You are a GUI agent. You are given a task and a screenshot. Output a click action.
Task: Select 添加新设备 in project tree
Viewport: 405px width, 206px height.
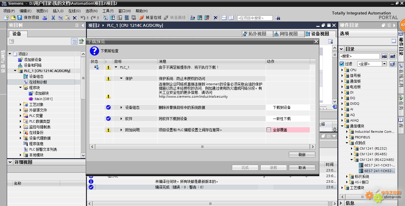point(33,60)
